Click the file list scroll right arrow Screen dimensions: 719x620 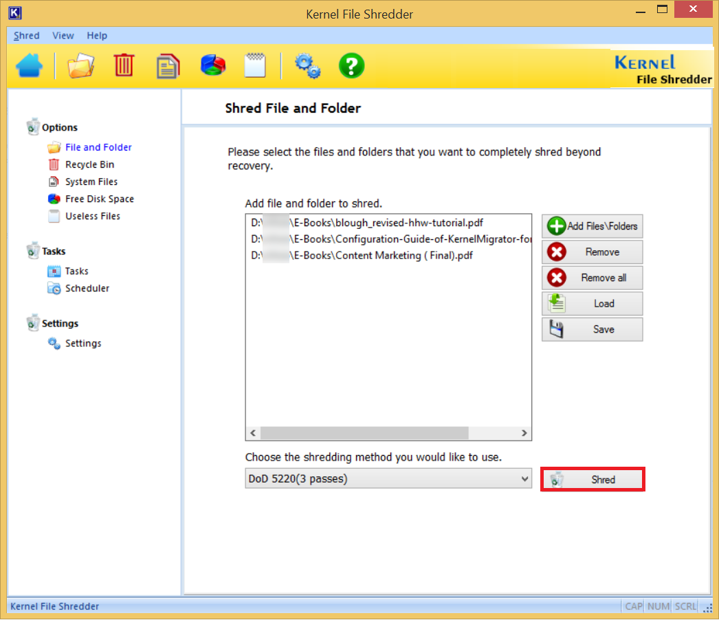(x=524, y=433)
